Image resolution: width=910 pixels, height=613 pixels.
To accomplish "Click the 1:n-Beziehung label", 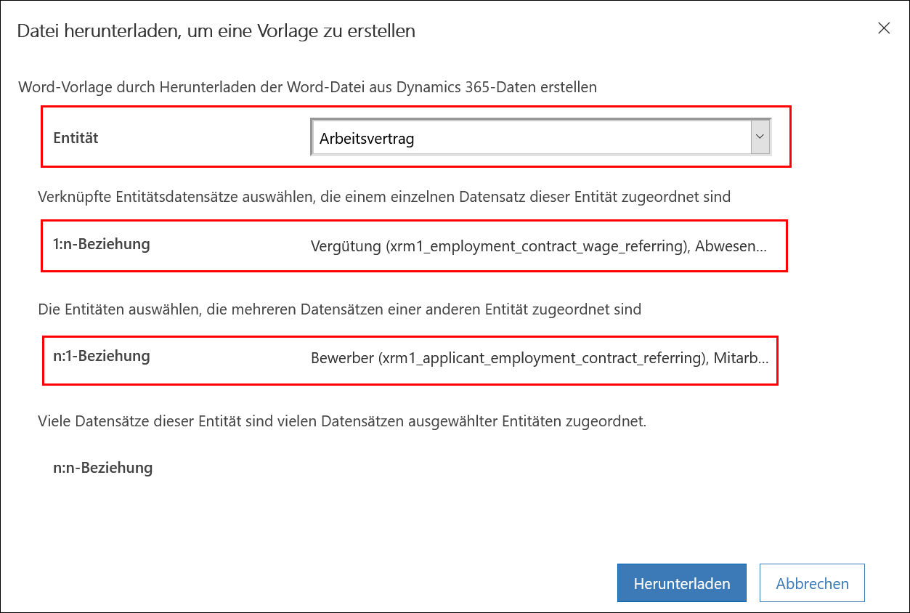I will 102,244.
